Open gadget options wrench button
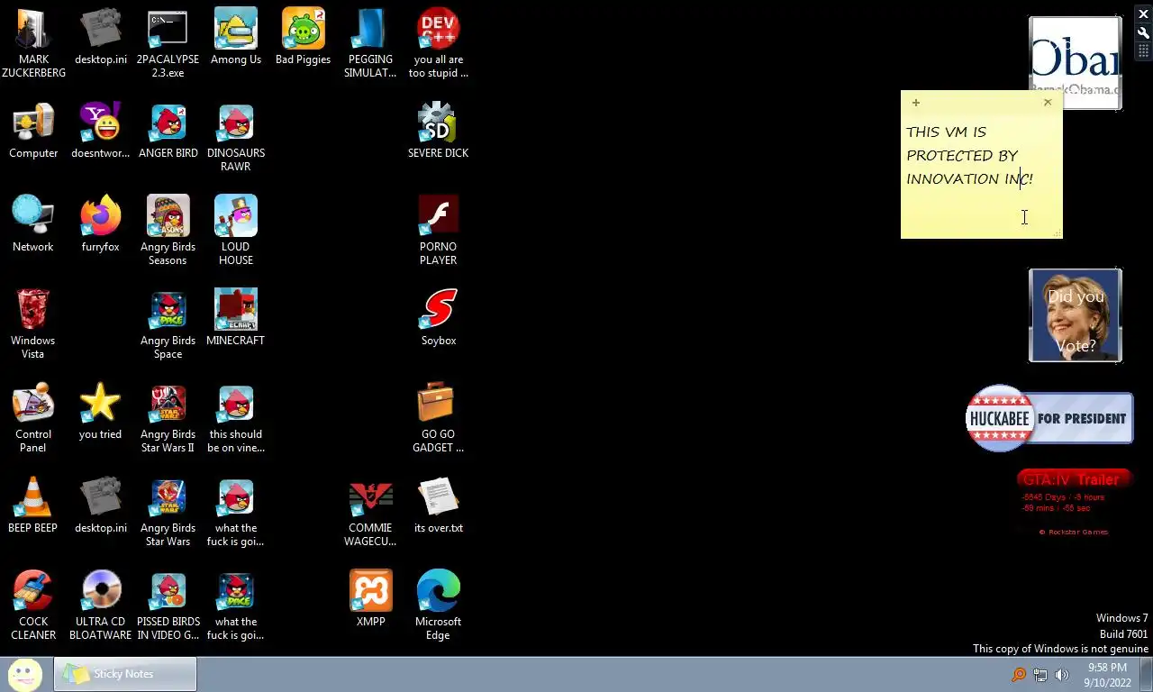 (x=1144, y=32)
